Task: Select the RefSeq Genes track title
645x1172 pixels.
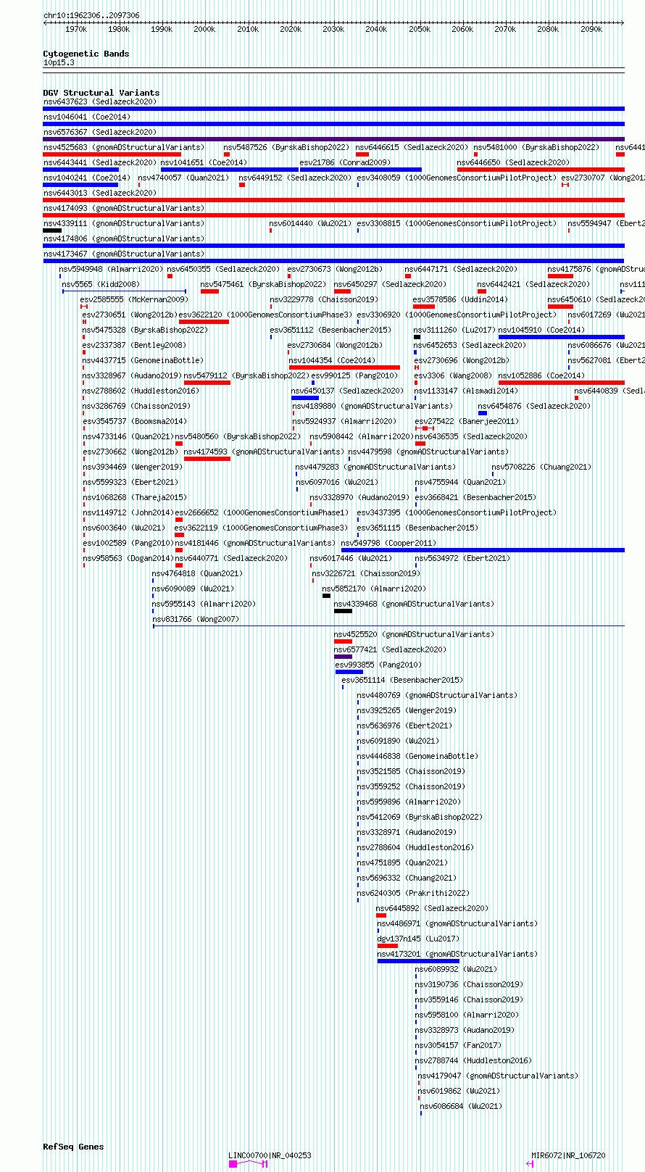Action: click(74, 1147)
